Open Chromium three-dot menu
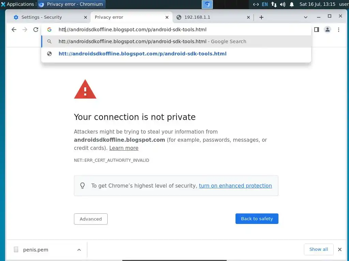 338,30
